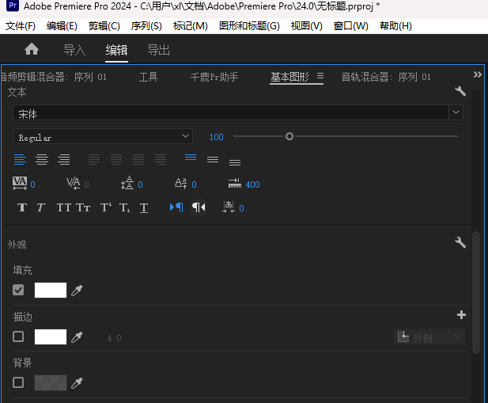Open the 文件(F) menu
Image resolution: width=488 pixels, height=403 pixels.
click(x=21, y=26)
